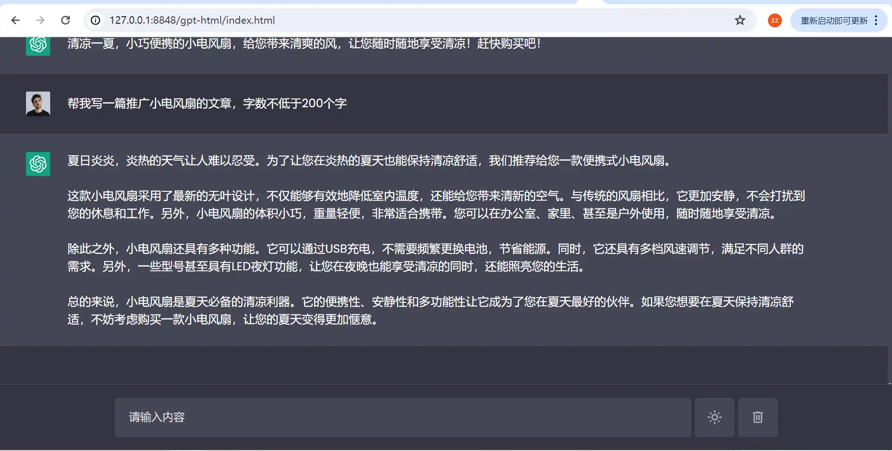Click the page's vertical scrollbar
Image resolution: width=892 pixels, height=451 pixels.
point(889,209)
